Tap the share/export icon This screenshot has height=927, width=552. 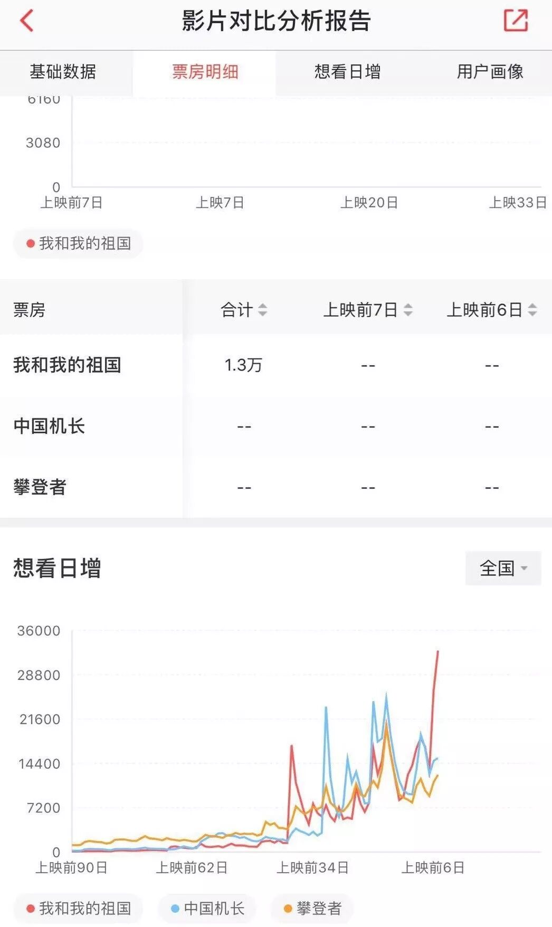point(516,21)
